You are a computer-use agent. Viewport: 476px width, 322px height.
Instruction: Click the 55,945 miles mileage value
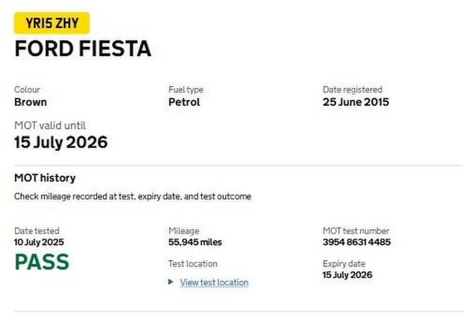[195, 242]
